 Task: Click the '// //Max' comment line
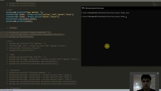click(x=10, y=55)
